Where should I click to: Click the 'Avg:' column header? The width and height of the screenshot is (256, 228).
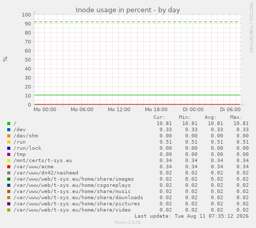tap(211, 117)
